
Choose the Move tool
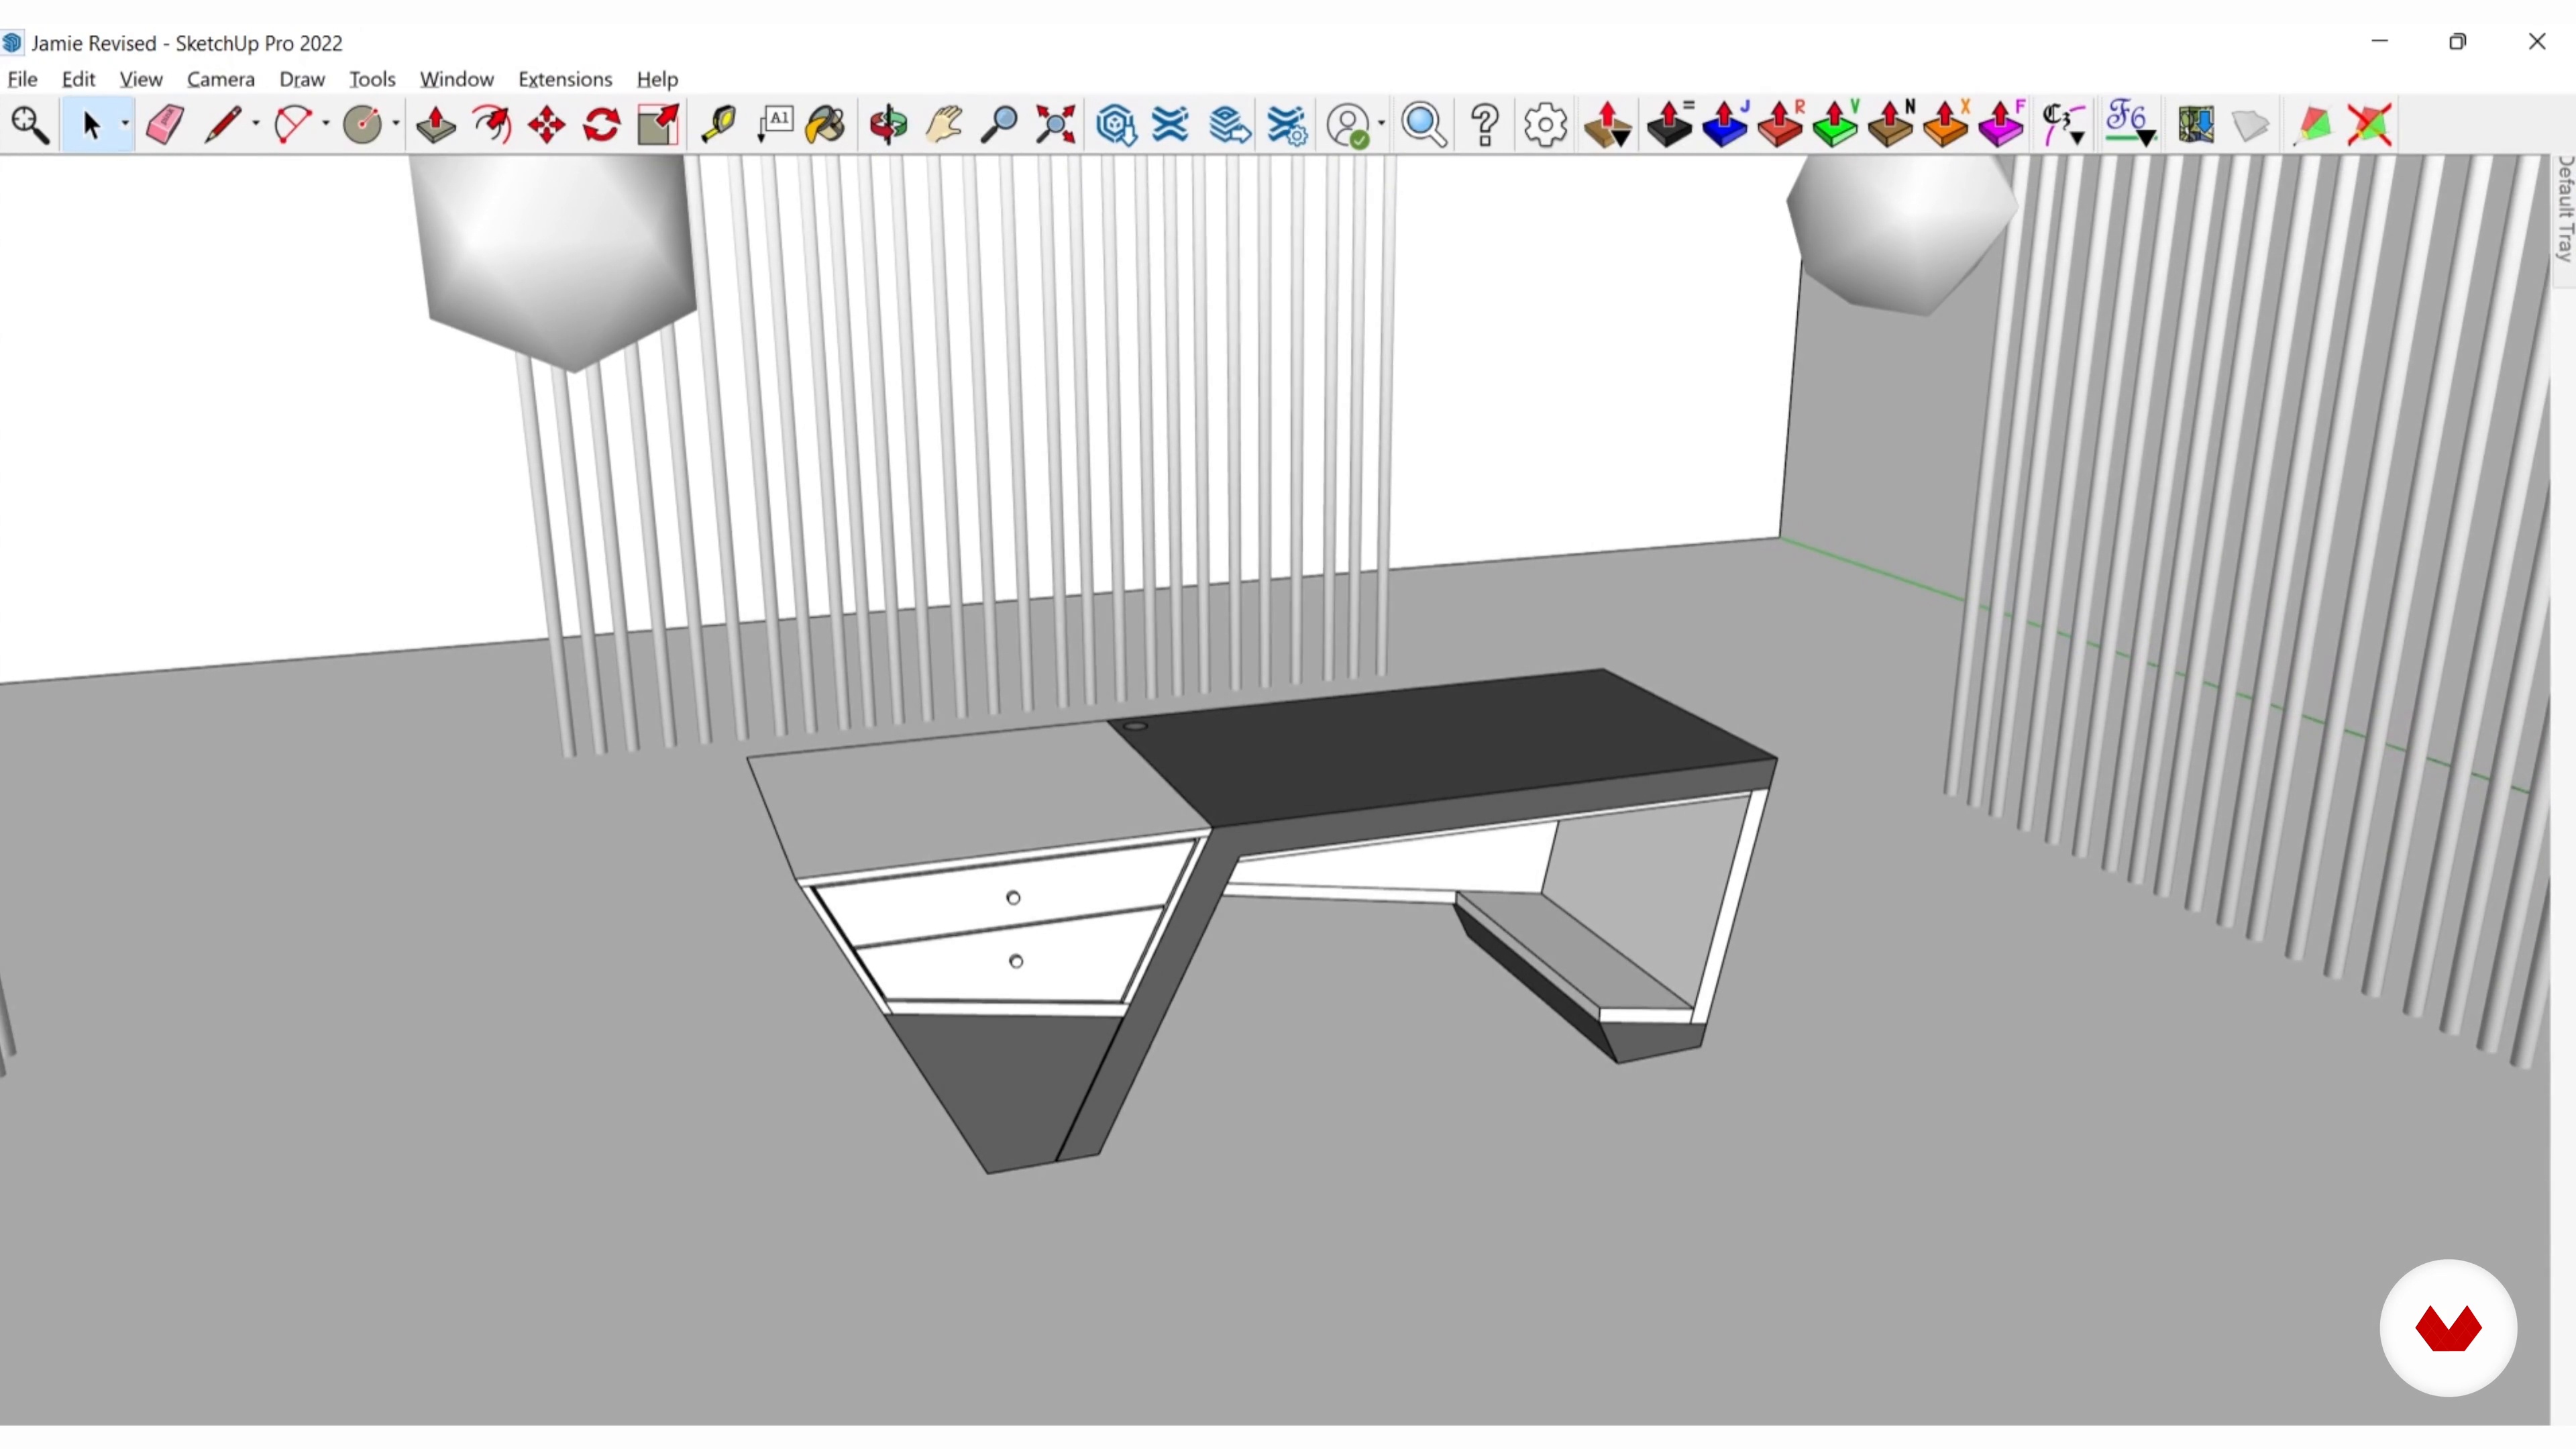(547, 125)
